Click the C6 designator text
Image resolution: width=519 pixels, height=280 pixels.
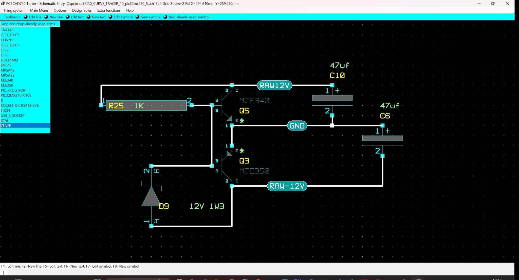pos(385,116)
